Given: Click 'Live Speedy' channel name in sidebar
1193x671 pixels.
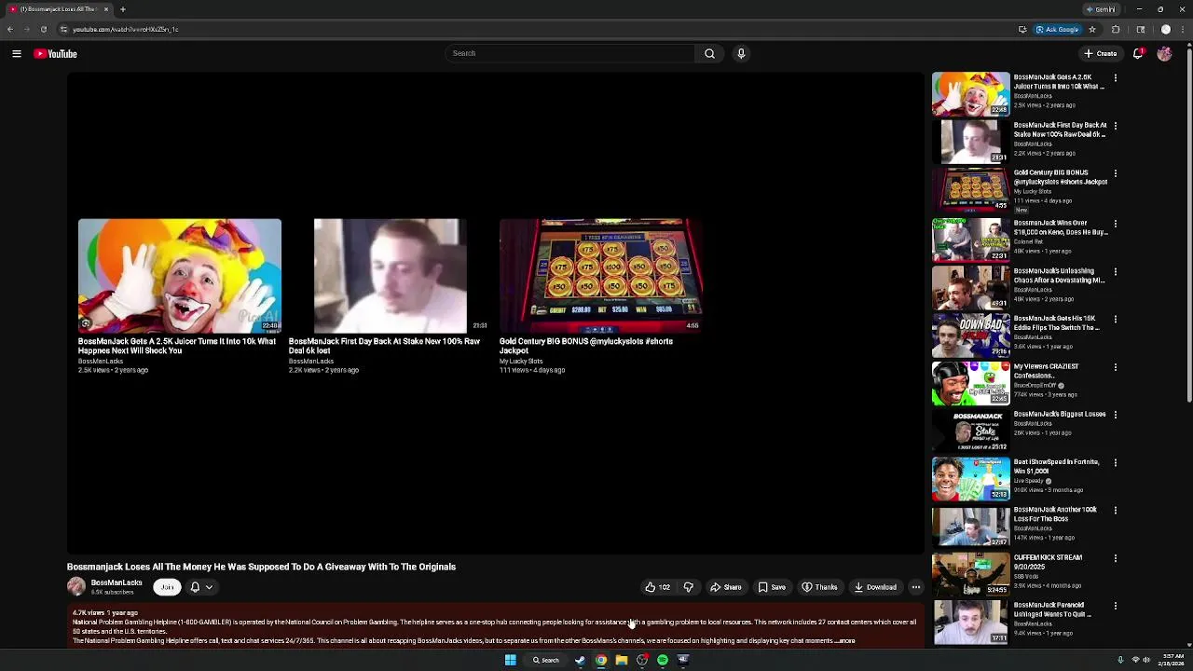Looking at the screenshot, I should click(x=1030, y=481).
